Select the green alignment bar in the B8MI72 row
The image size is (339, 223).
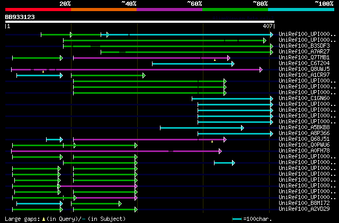(x=96, y=204)
